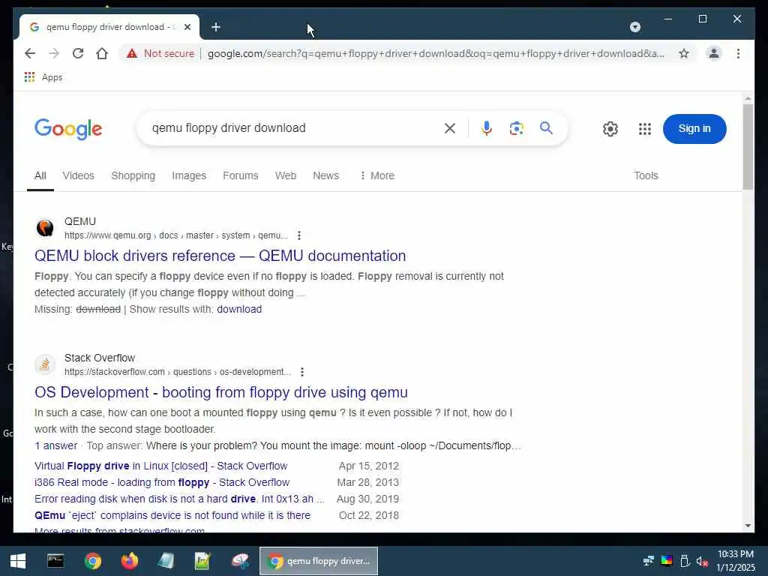
Task: Switch to the Images tab
Action: point(188,175)
